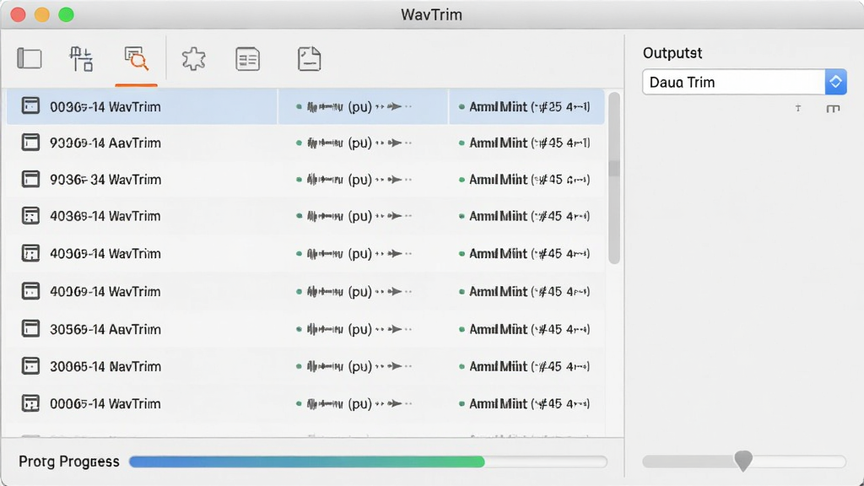Click Amnl Mint in the 00365-14 WavTrim row
The height and width of the screenshot is (486, 864).
tap(498, 106)
